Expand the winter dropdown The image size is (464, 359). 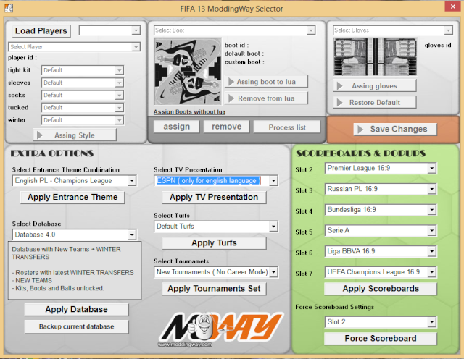(x=83, y=120)
